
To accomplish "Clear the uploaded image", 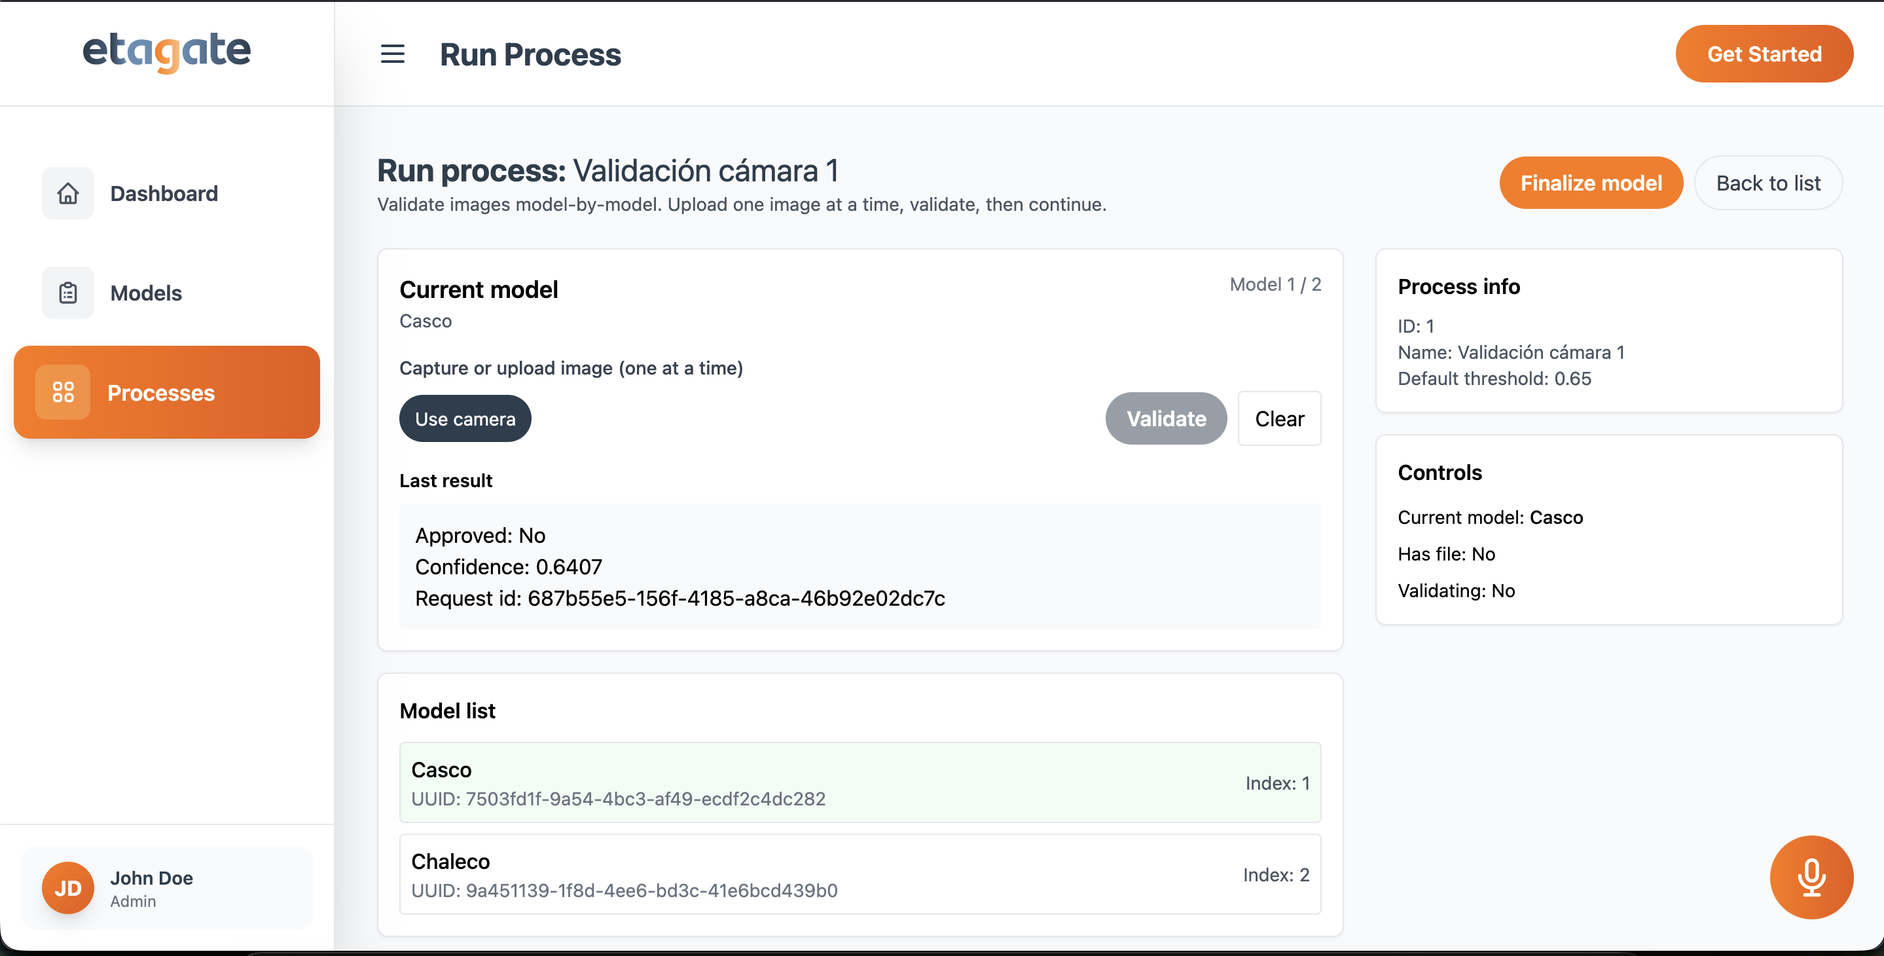I will point(1279,418).
